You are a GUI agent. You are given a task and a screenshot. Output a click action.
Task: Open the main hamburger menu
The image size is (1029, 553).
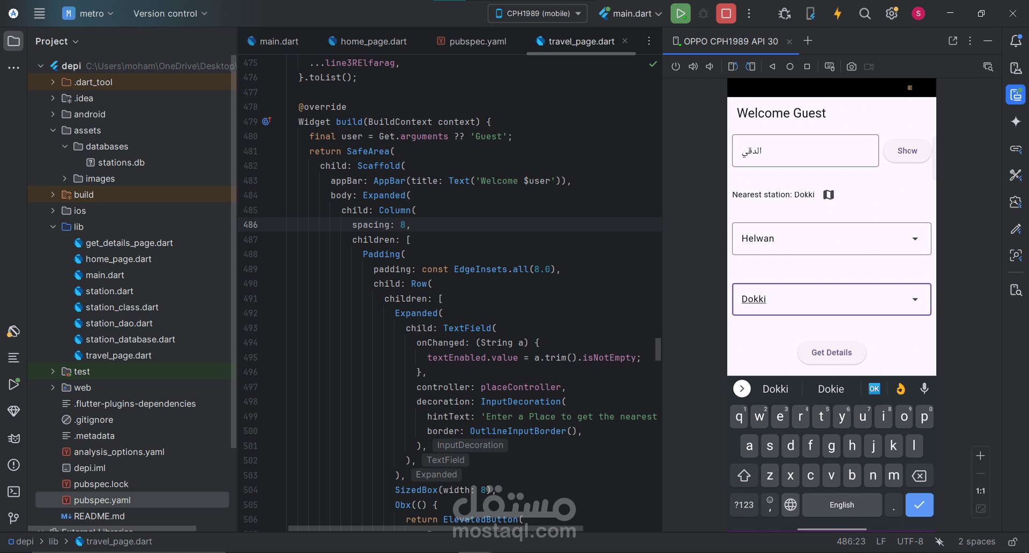click(39, 13)
